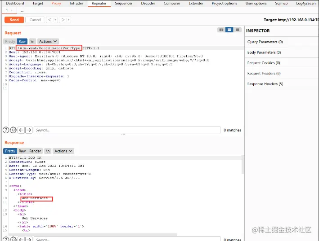Click the Response horizontal scrollbar
The height and width of the screenshot is (241, 319).
pos(93,235)
